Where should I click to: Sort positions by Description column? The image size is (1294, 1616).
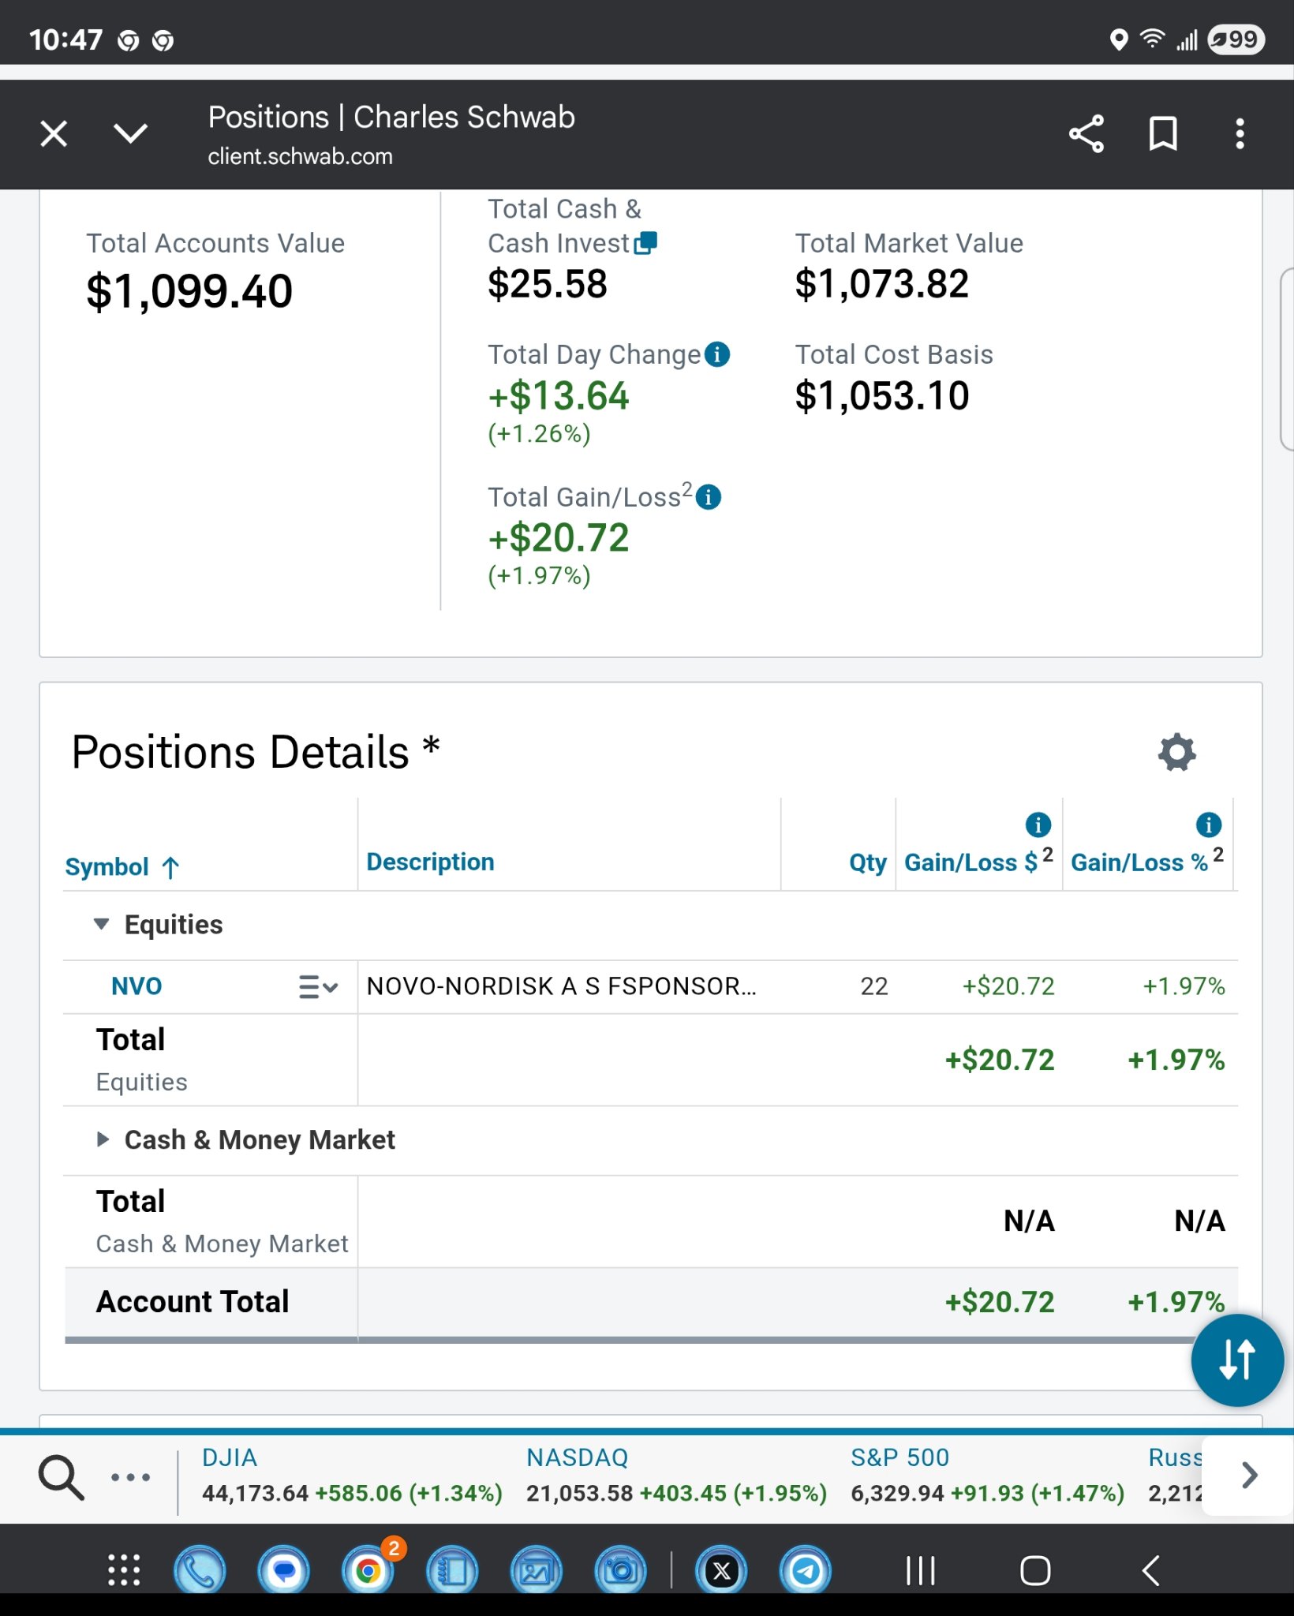coord(430,862)
